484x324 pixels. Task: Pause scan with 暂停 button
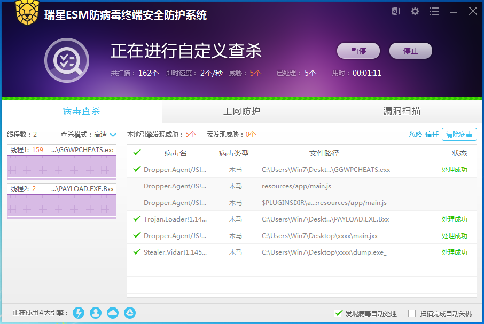click(x=358, y=51)
